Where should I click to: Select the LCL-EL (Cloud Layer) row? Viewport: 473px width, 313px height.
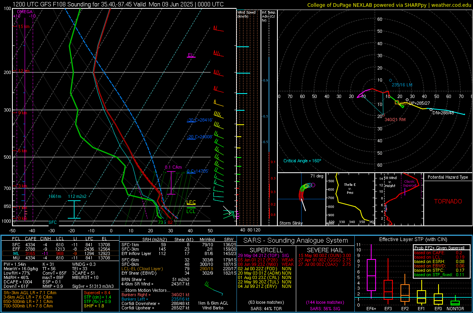[x=179, y=269]
